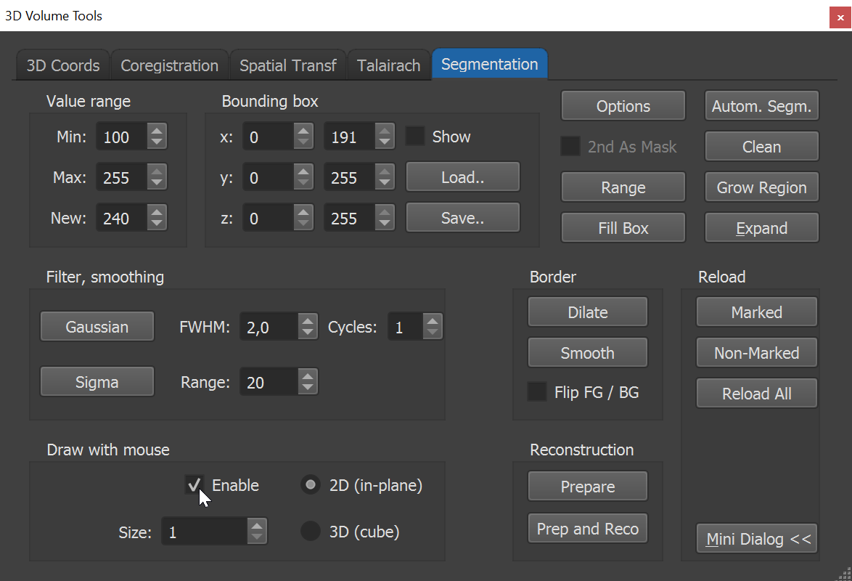This screenshot has height=581, width=852.
Task: Open the Coregistration tab
Action: pos(170,65)
